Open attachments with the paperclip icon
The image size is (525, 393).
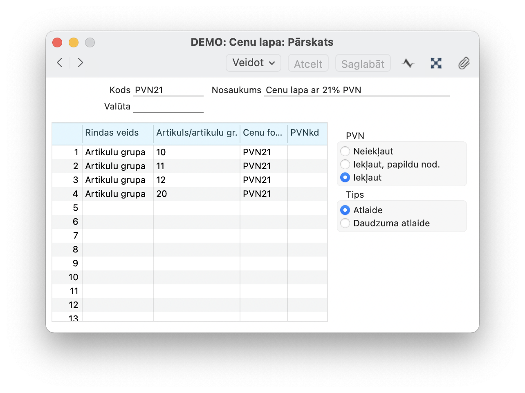pyautogui.click(x=464, y=63)
